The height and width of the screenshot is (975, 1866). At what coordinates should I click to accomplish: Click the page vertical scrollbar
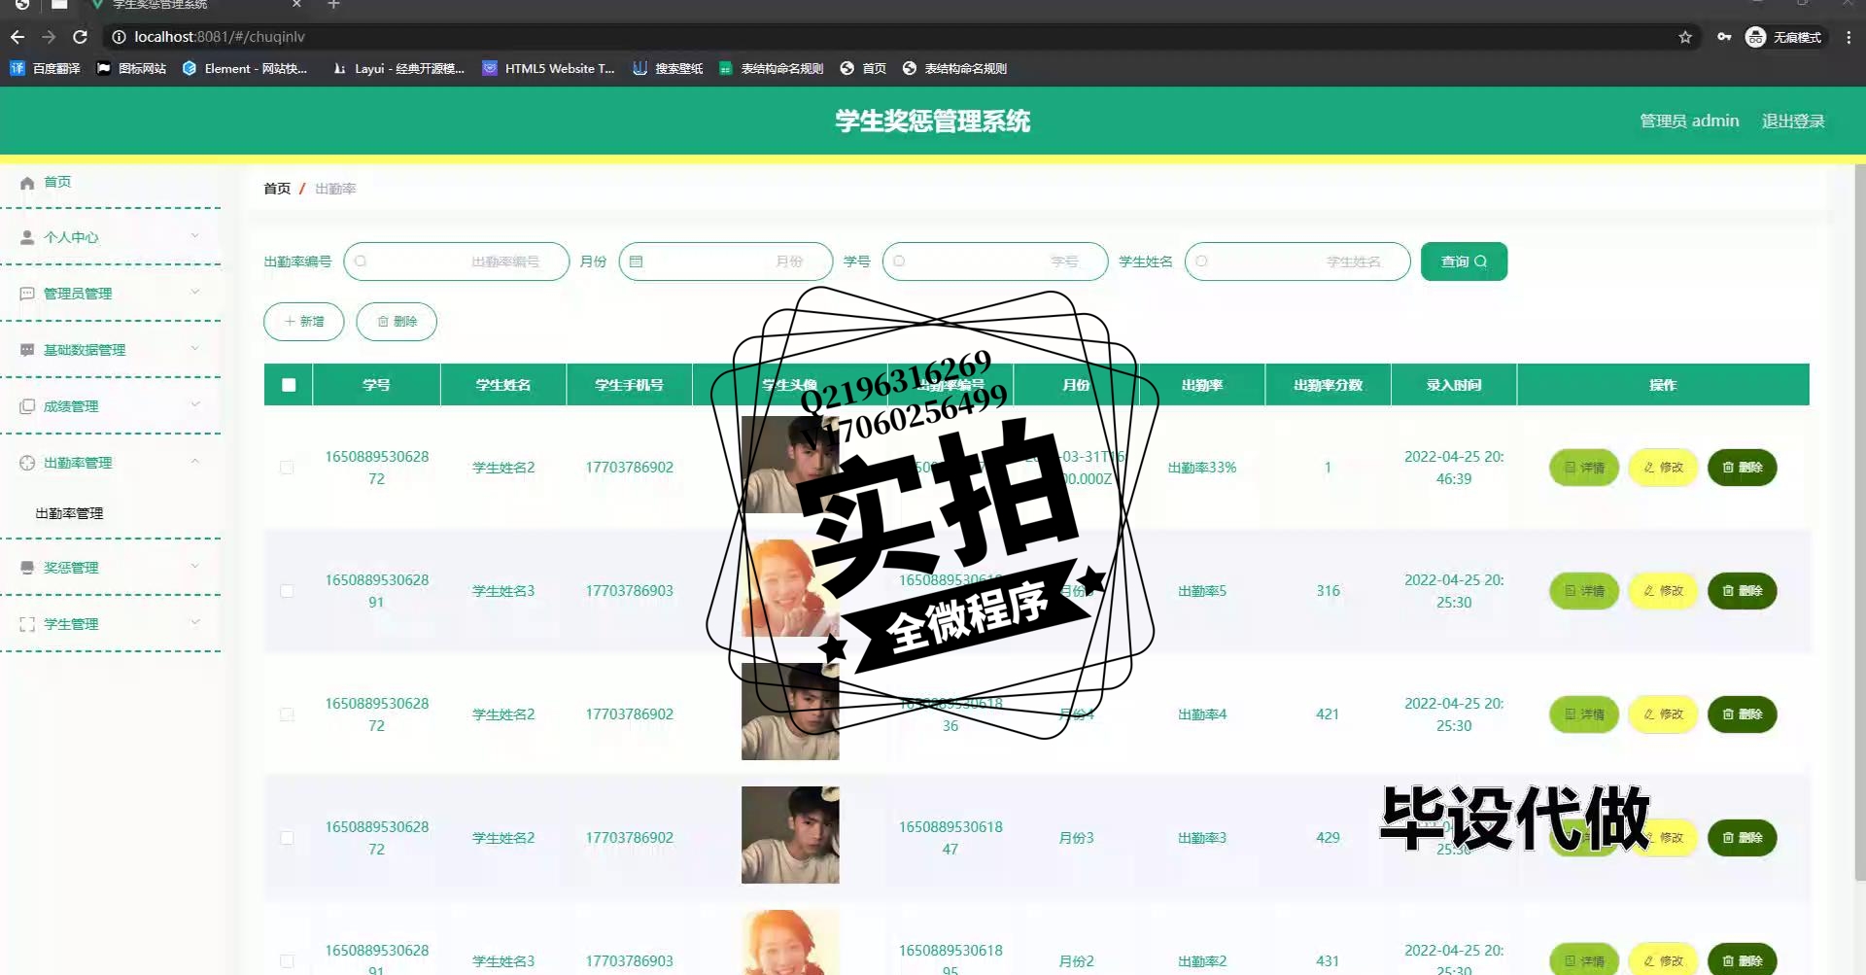pyautogui.click(x=1860, y=523)
